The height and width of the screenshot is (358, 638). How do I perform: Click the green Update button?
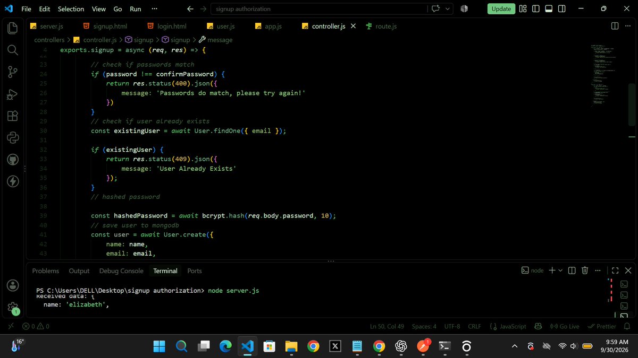click(x=501, y=8)
